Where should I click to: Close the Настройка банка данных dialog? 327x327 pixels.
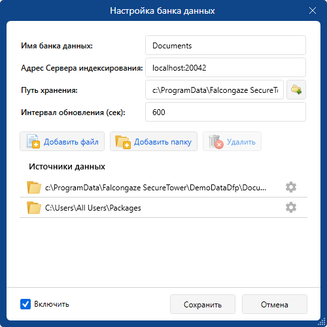pos(313,10)
